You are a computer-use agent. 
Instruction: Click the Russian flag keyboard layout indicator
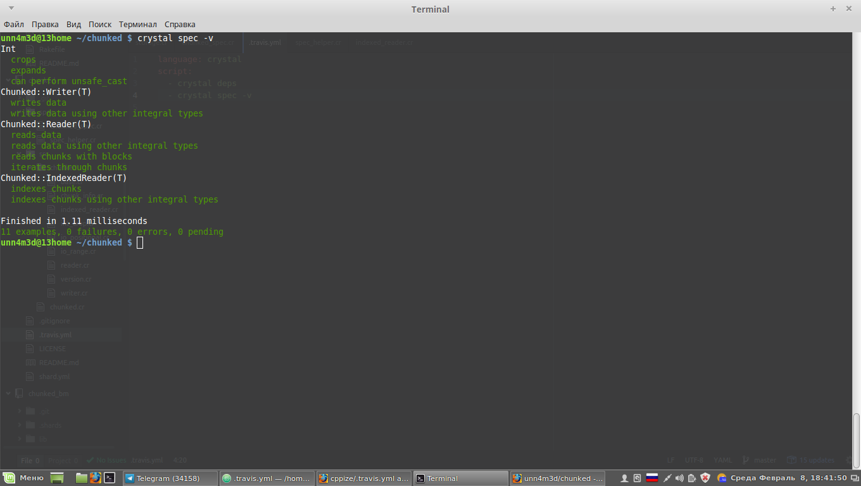[652, 478]
